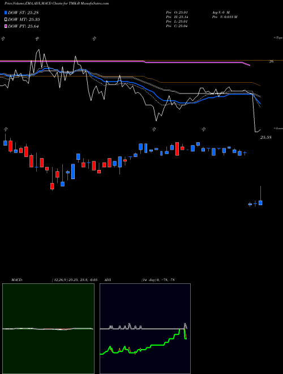Click the first blue candlestick on the left

pyautogui.click(x=5, y=143)
